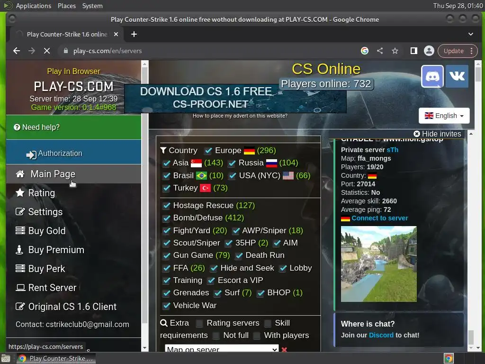This screenshot has width=485, height=364.
Task: Toggle the Surf mode checkbox
Action: coord(218,293)
